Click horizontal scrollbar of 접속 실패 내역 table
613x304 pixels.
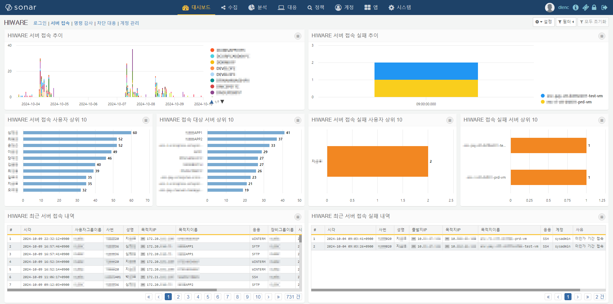coord(446,290)
